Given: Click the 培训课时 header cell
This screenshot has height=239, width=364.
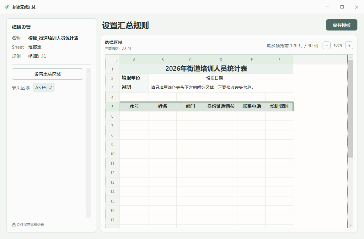Looking at the screenshot, I should point(279,106).
